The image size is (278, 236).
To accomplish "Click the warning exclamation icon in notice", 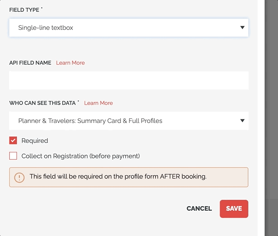I will click(x=19, y=177).
